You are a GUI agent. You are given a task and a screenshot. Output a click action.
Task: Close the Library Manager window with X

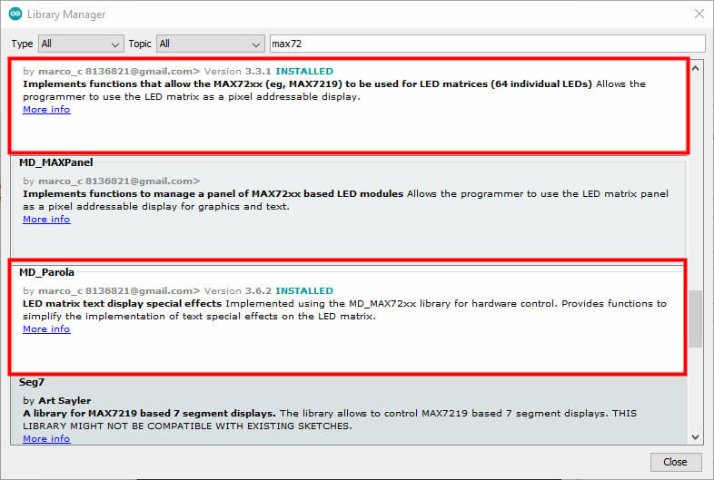[698, 15]
